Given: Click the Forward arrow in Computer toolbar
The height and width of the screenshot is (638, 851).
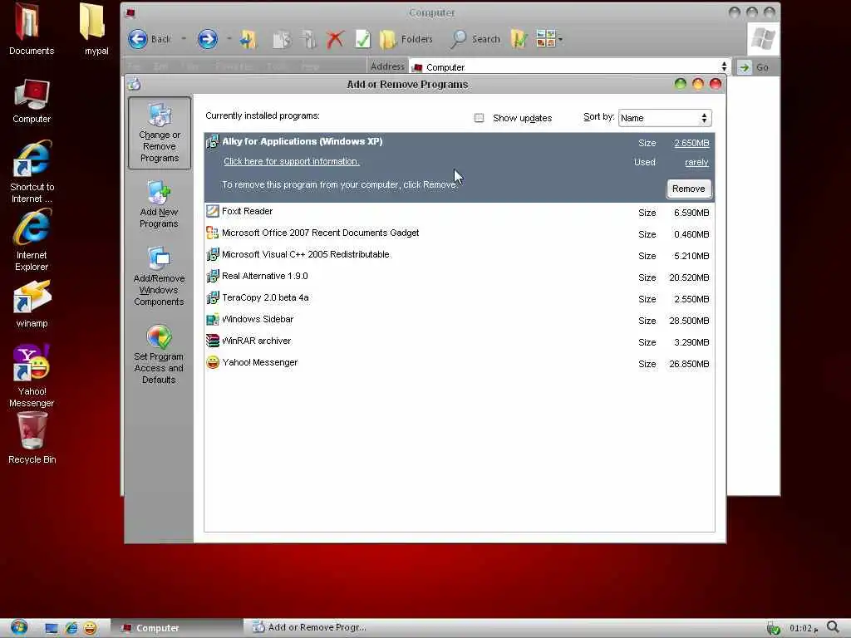Looking at the screenshot, I should 207,39.
